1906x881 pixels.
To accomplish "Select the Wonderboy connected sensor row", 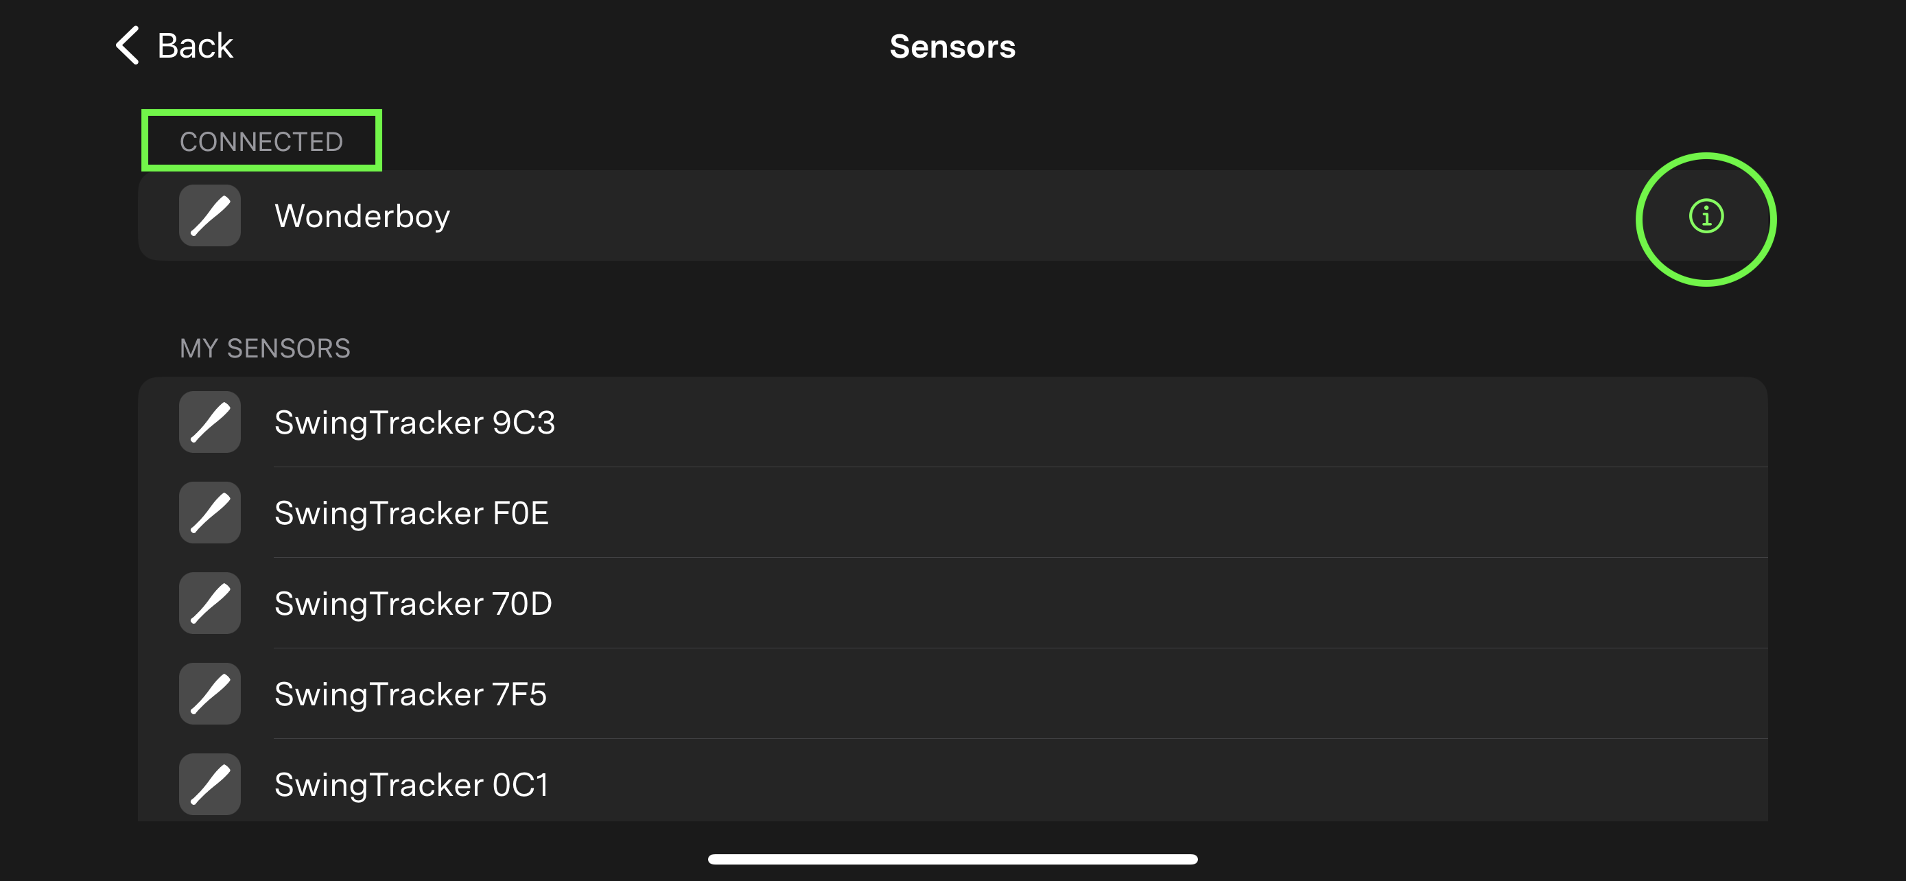I will [x=952, y=215].
